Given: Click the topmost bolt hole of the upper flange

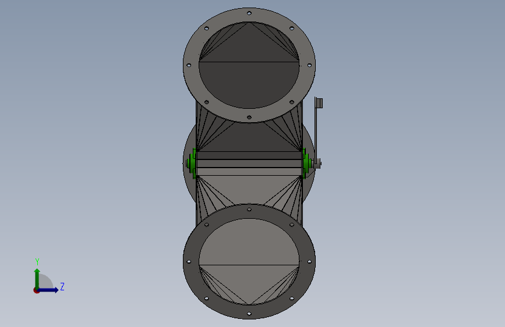Looking at the screenshot, I should coord(249,13).
